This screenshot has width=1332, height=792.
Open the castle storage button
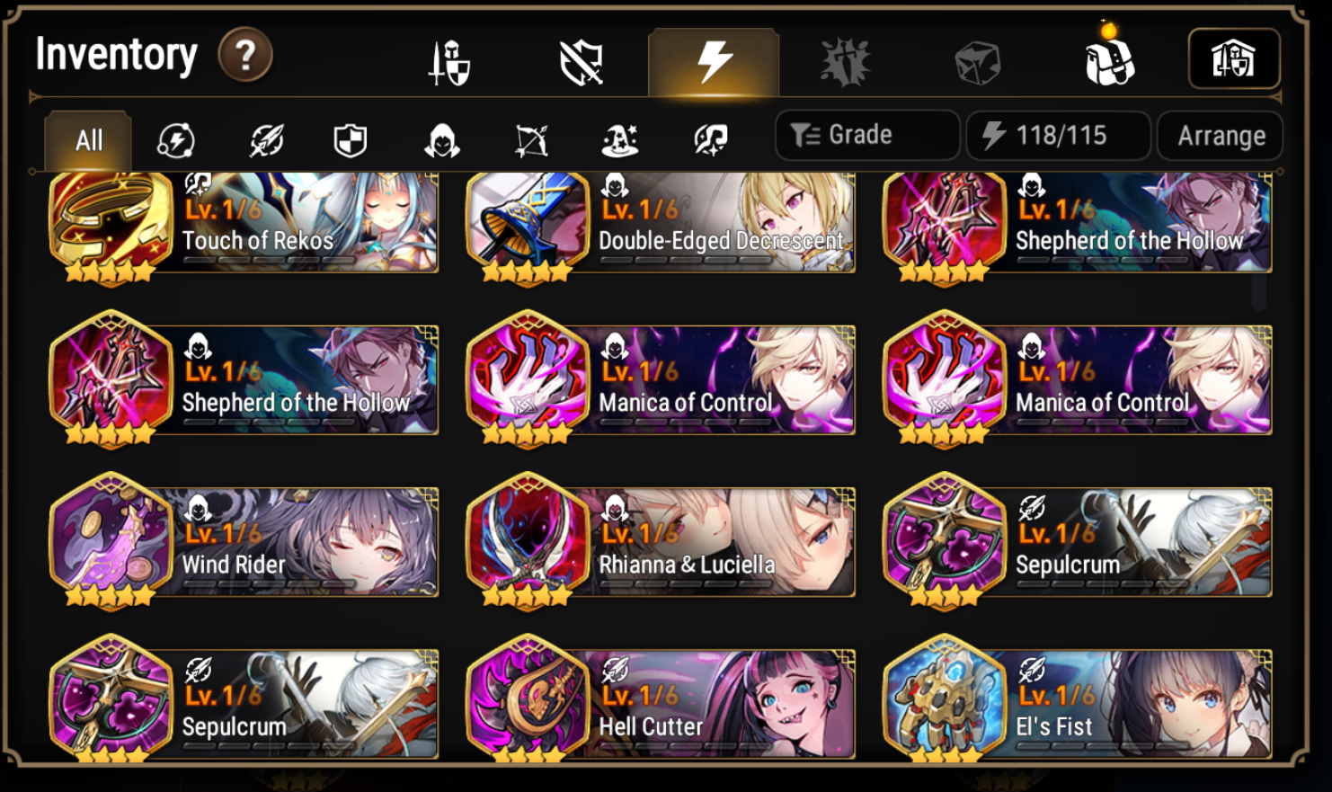coord(1234,59)
